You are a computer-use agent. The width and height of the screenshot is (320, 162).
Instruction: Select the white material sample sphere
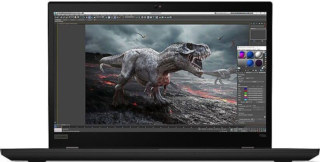click(x=259, y=55)
